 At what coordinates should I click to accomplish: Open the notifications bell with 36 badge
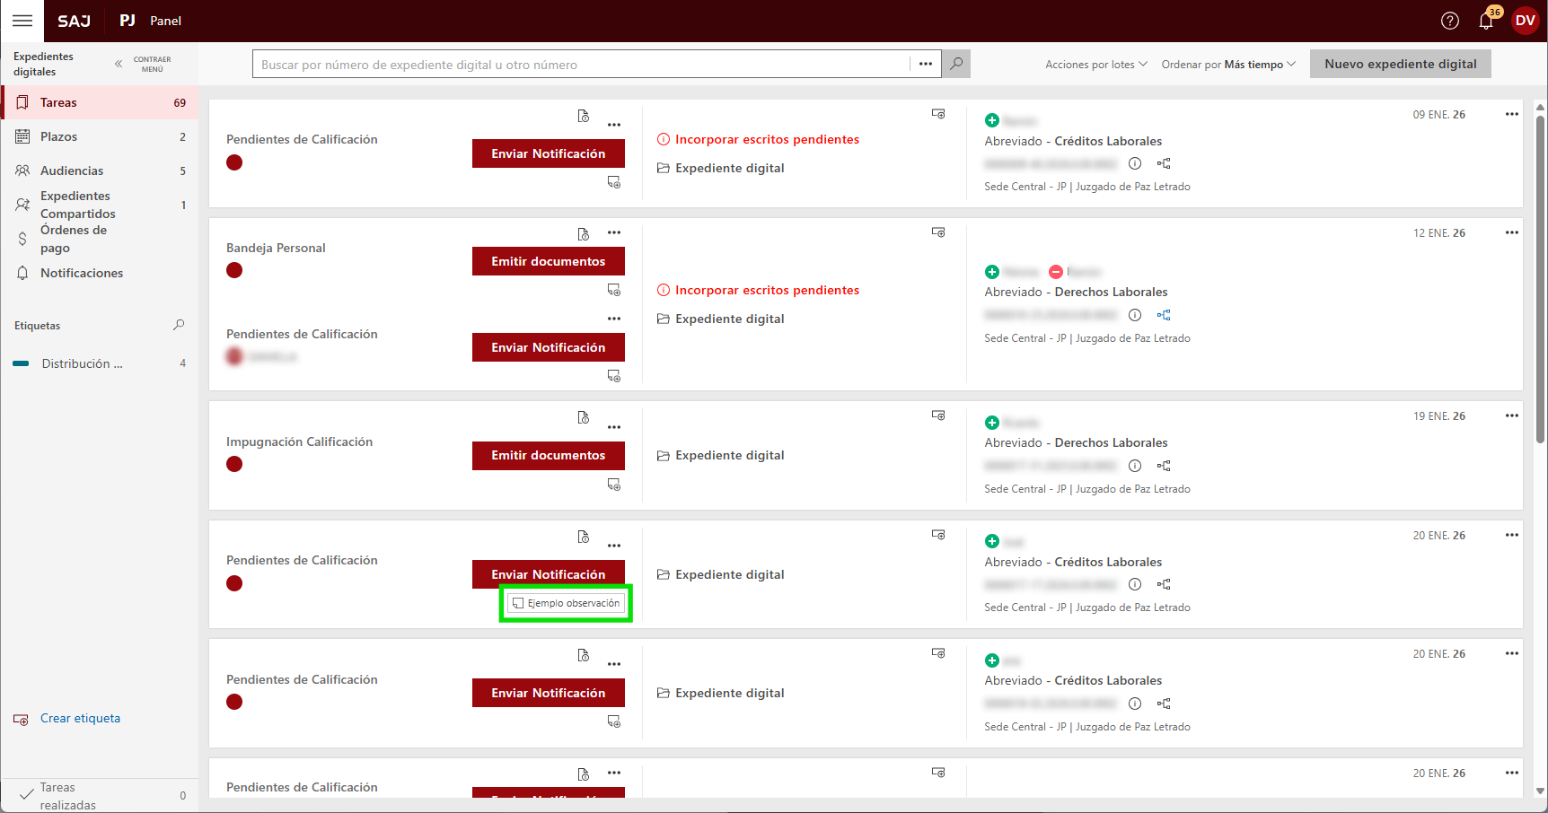(x=1486, y=21)
